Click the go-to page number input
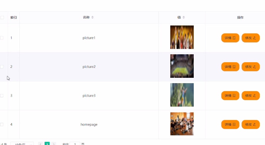265x145 pixels. tap(75, 144)
